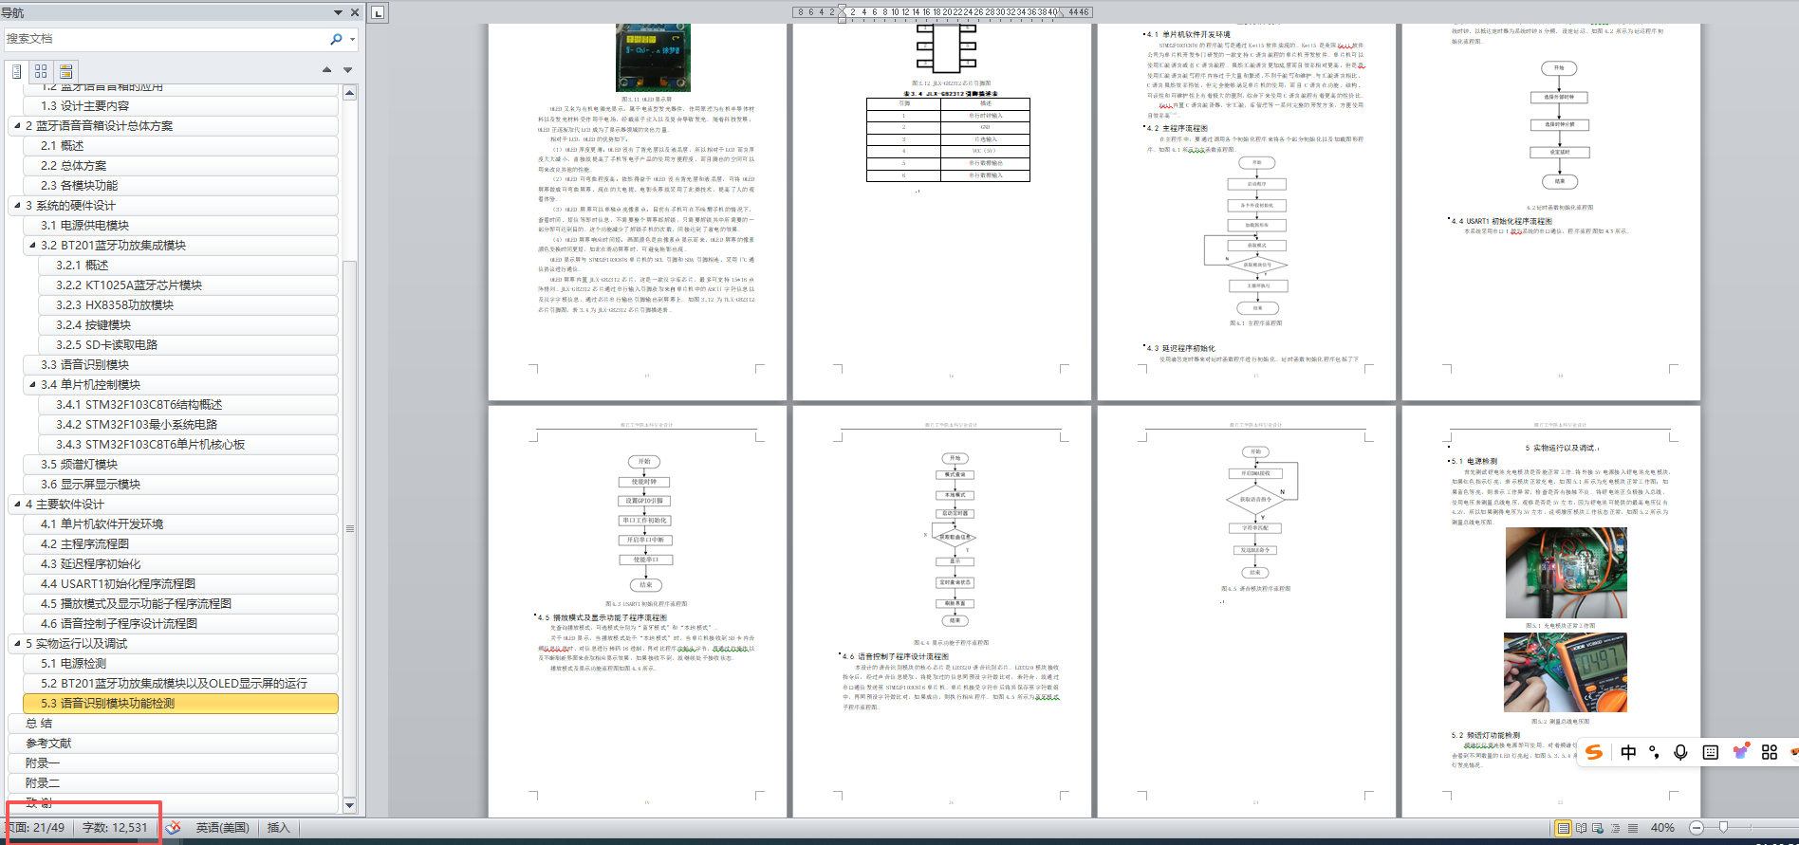1799x845 pixels.
Task: Click the zoom out minus button
Action: [1697, 828]
